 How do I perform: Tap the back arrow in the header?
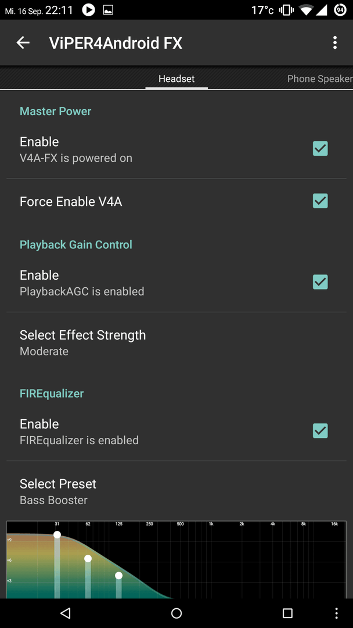point(23,42)
